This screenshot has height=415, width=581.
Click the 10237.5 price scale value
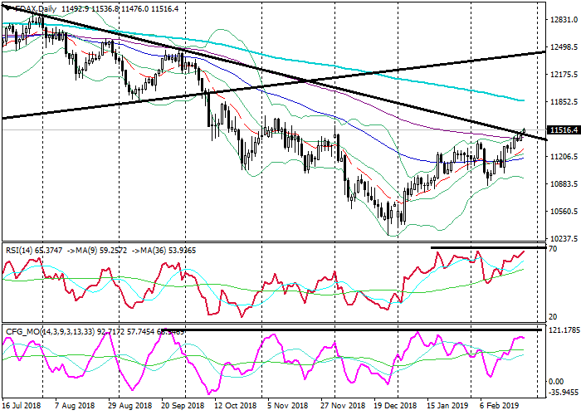564,237
